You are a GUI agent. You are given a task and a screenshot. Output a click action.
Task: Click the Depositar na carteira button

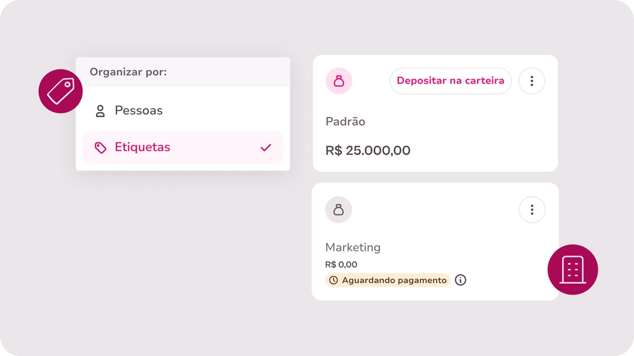coord(451,81)
